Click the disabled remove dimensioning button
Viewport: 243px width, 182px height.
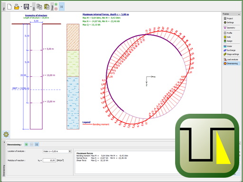(x=32, y=145)
